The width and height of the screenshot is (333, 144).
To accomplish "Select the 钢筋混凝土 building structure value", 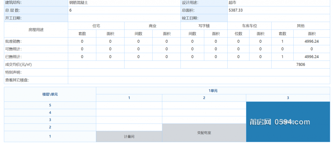I will pyautogui.click(x=79, y=3).
